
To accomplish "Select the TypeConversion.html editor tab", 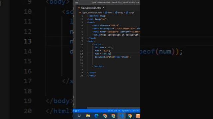I will coord(91,8).
